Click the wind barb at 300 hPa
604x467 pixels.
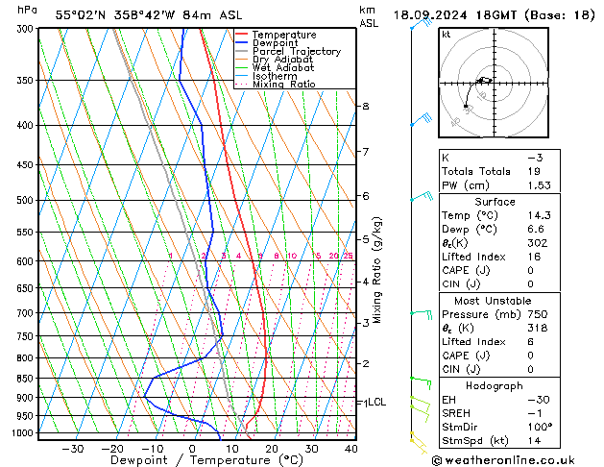pos(422,23)
